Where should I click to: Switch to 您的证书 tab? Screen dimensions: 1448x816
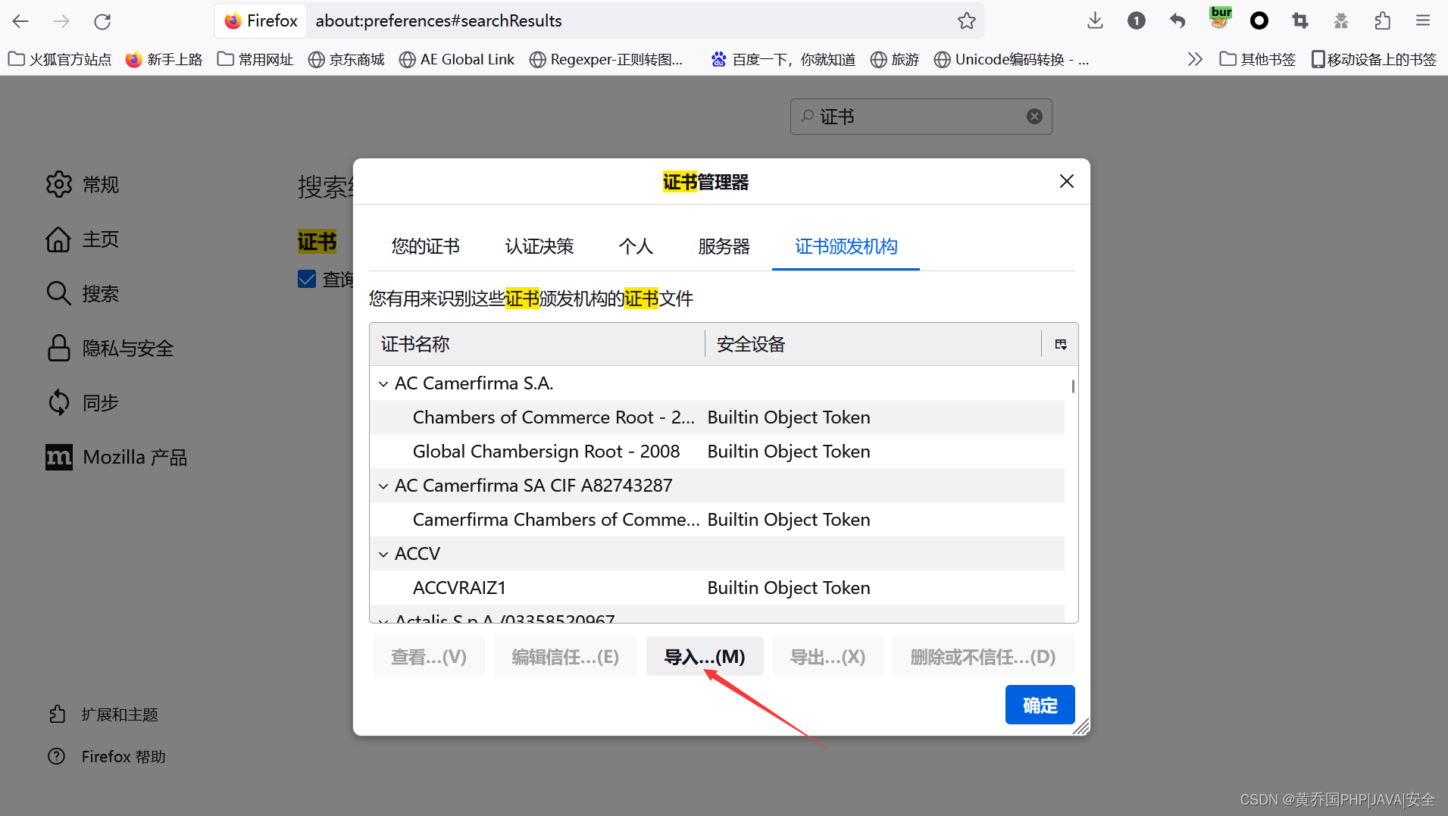tap(425, 247)
